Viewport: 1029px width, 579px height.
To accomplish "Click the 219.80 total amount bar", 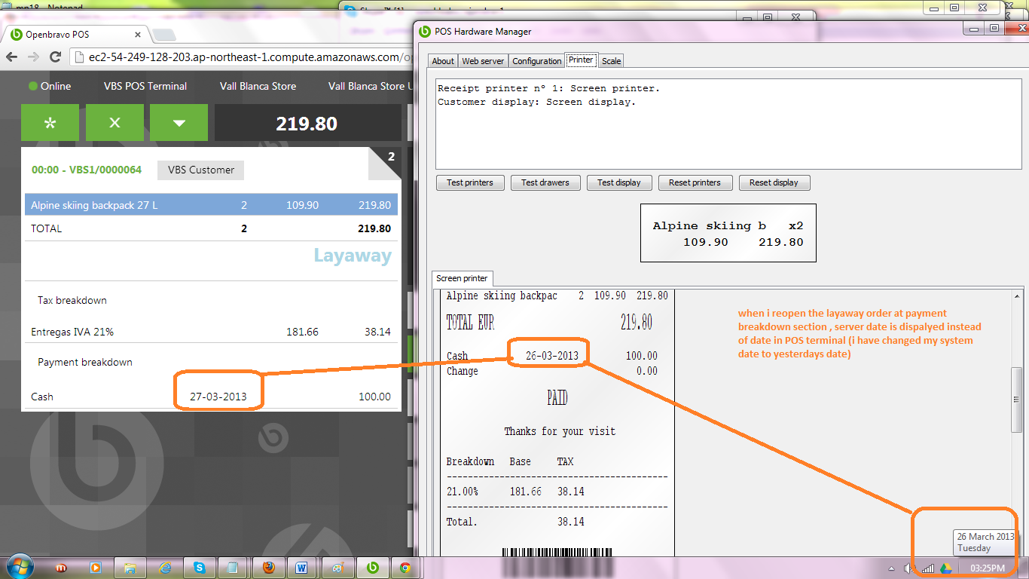I will 307,123.
